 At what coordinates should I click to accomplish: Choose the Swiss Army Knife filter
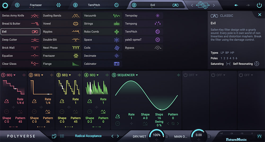tap(20, 16)
